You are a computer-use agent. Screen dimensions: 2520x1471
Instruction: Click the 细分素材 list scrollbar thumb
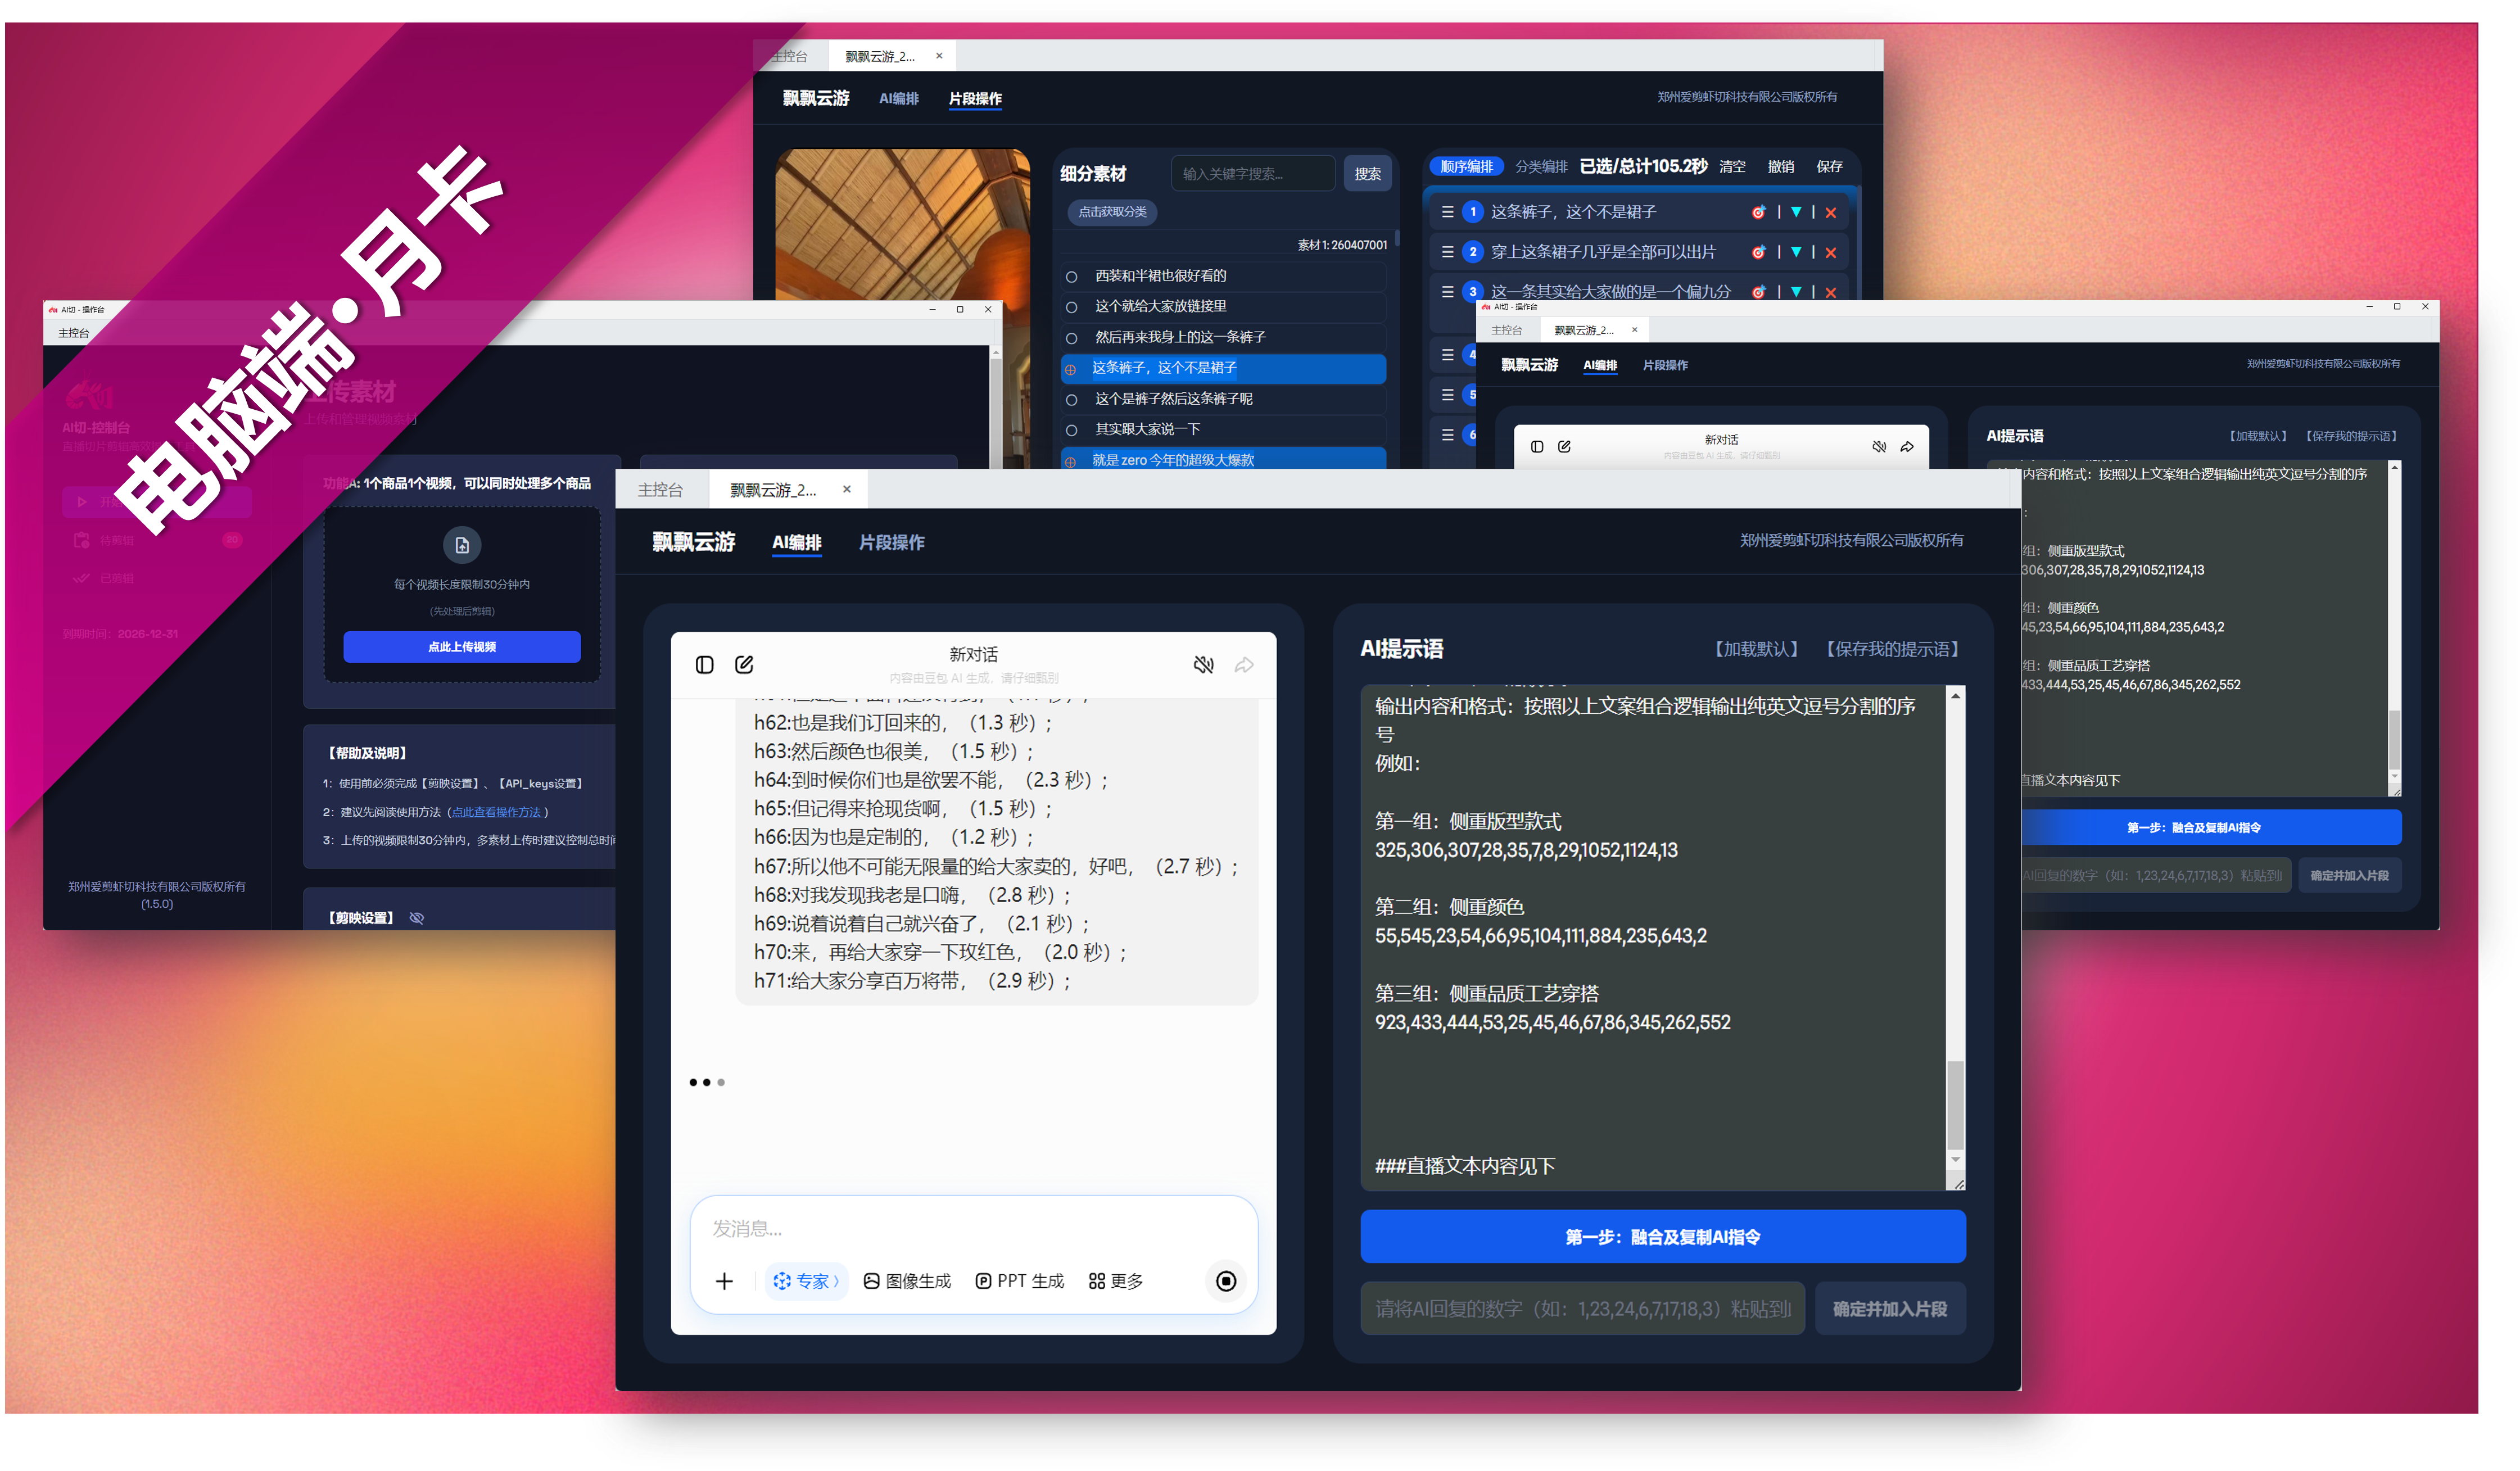coord(1397,238)
